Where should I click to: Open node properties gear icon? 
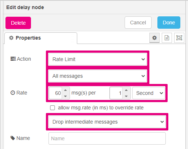154,38
